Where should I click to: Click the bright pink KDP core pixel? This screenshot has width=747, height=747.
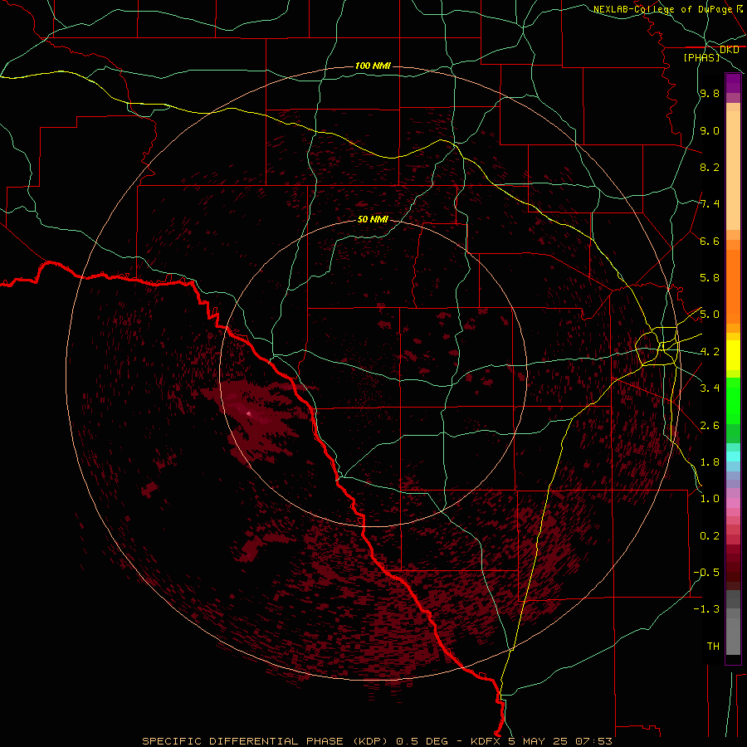(x=248, y=413)
